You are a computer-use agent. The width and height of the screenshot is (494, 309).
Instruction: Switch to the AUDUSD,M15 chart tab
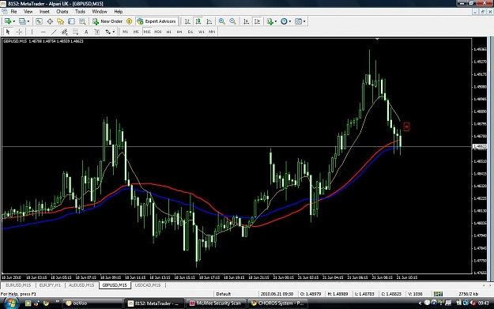[81, 285]
